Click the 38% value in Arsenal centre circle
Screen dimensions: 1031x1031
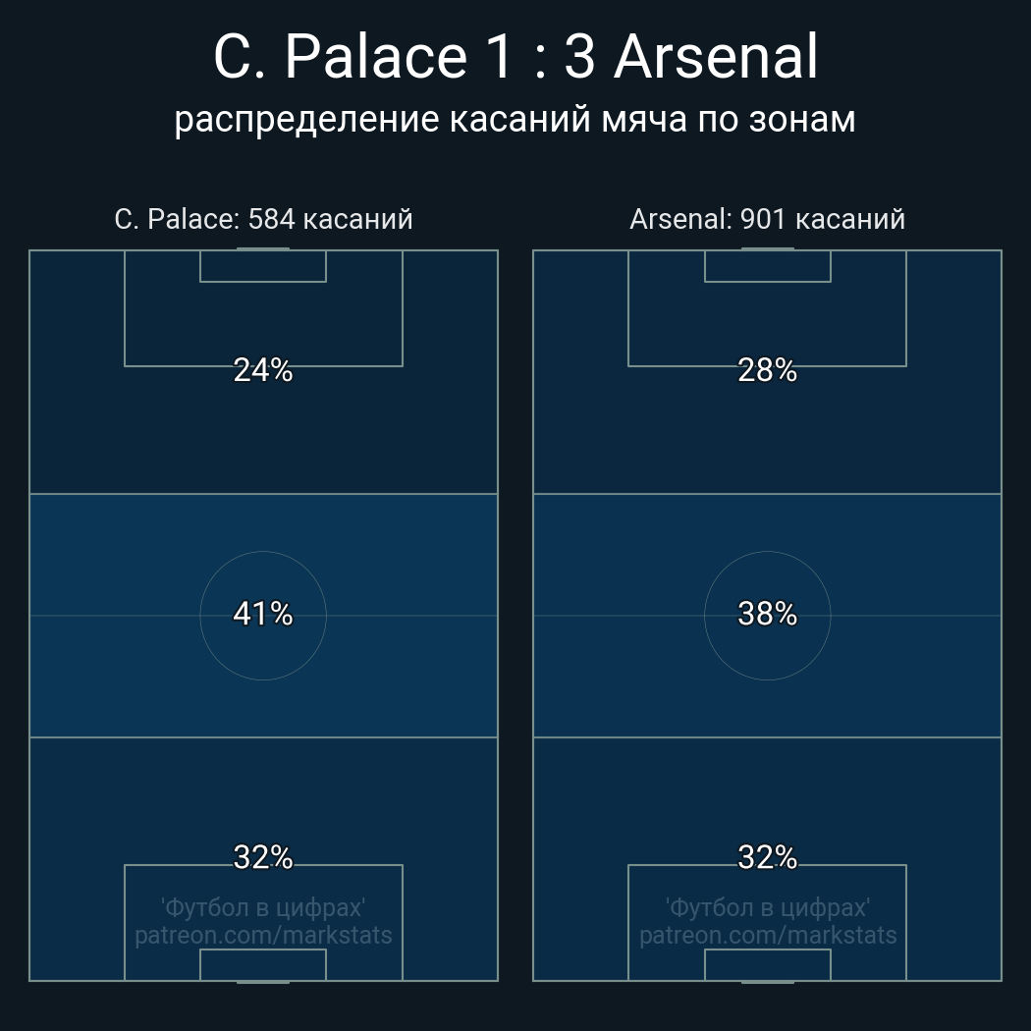coord(767,614)
